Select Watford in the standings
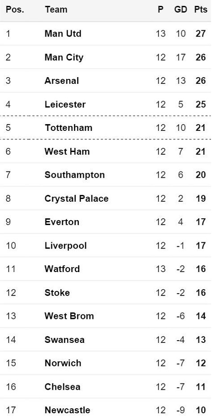The image size is (216, 420). pos(62,269)
